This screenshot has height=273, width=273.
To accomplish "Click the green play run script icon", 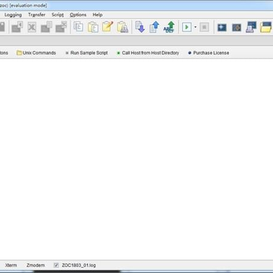I will point(187,27).
